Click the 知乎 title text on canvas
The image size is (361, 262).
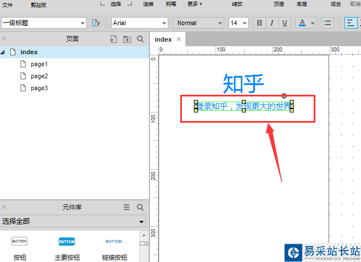pyautogui.click(x=244, y=83)
